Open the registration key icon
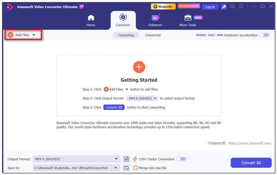The width and height of the screenshot is (277, 175). [224, 7]
